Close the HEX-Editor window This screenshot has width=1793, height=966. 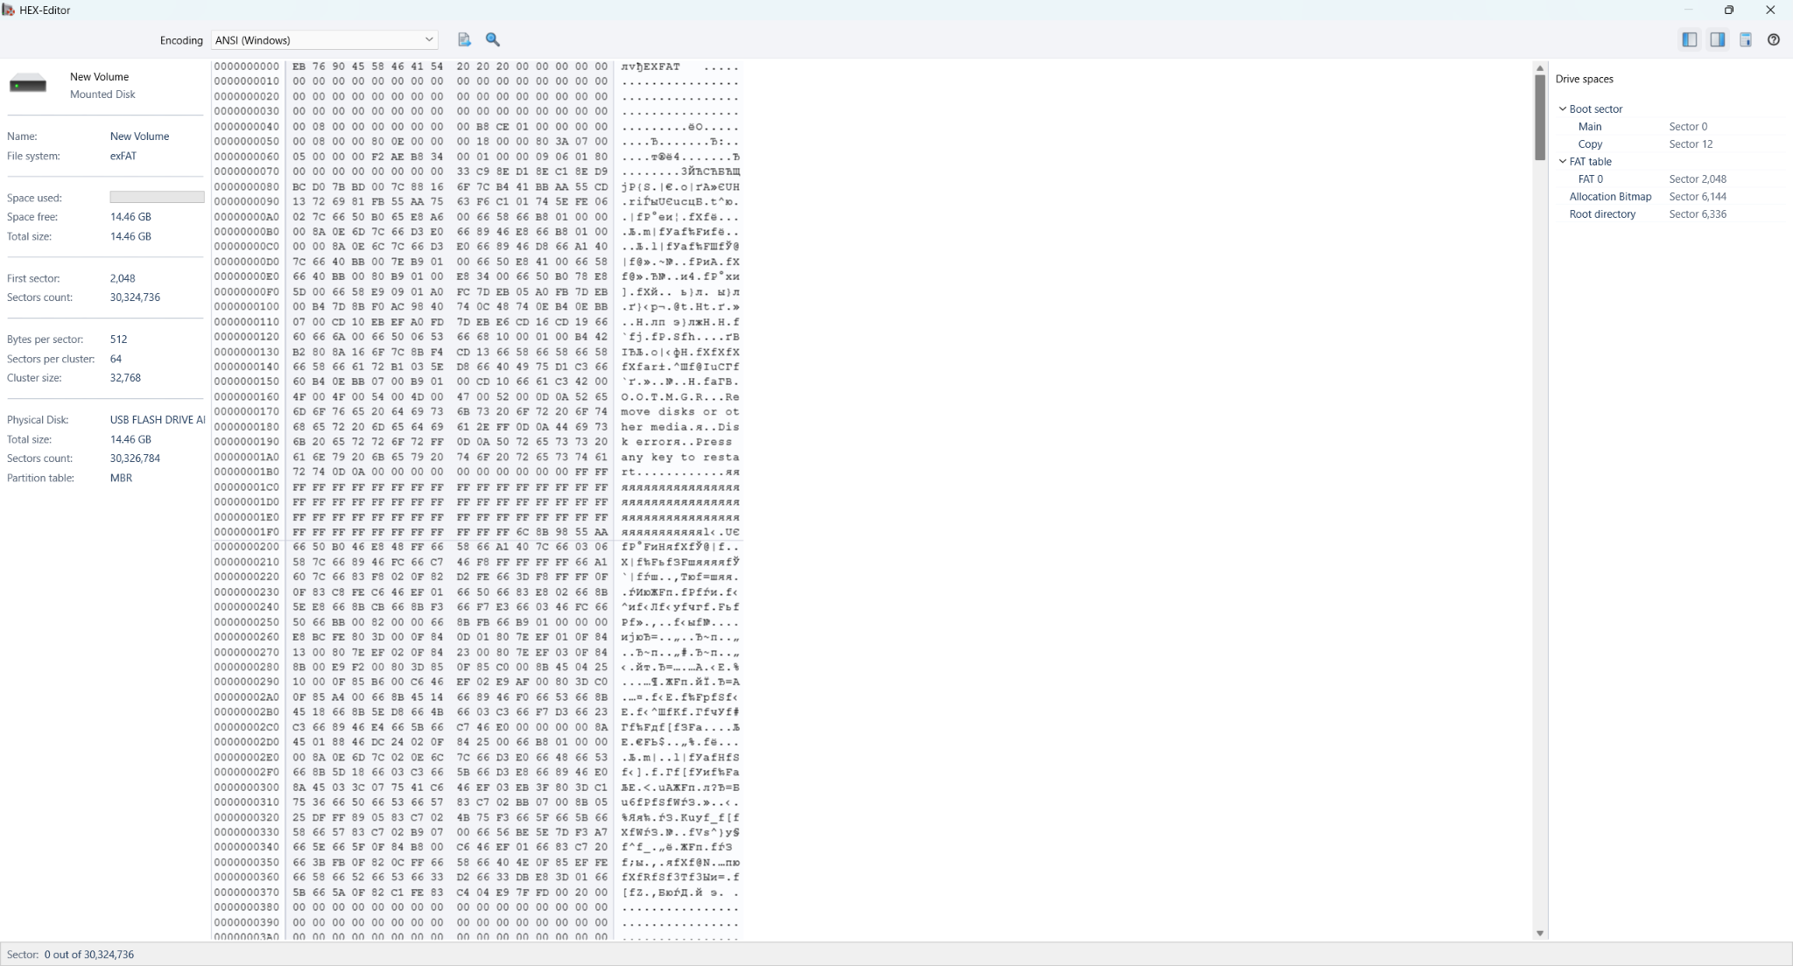click(x=1770, y=10)
